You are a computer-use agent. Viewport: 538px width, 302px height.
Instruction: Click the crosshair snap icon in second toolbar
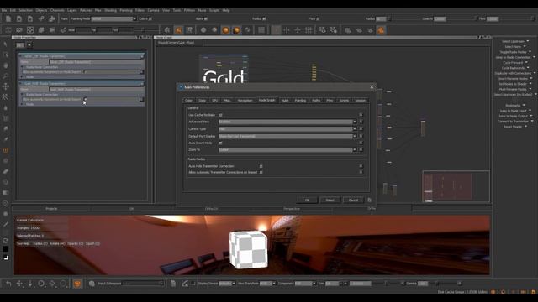pos(287,30)
